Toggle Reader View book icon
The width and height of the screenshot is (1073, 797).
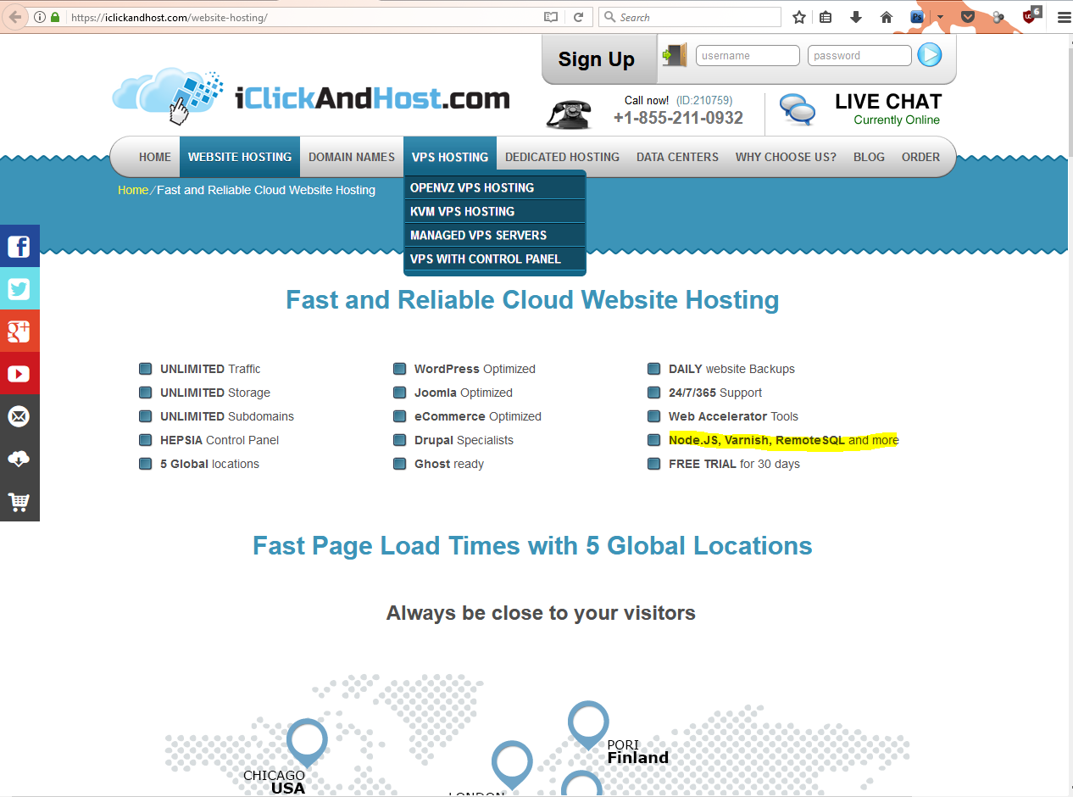tap(551, 17)
